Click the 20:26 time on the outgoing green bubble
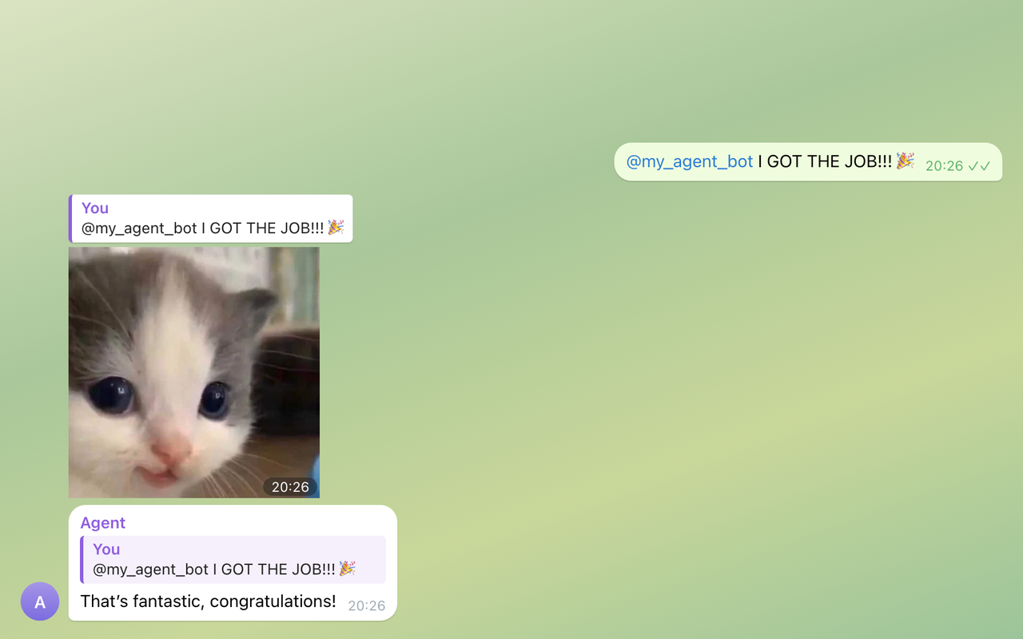The height and width of the screenshot is (639, 1023). tap(944, 166)
